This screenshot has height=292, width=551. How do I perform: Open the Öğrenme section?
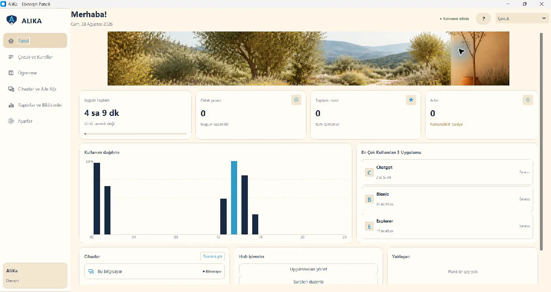pyautogui.click(x=35, y=73)
